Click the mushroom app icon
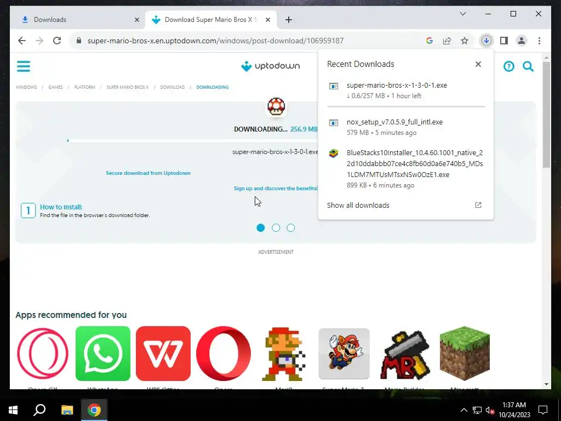The image size is (561, 421). (276, 107)
